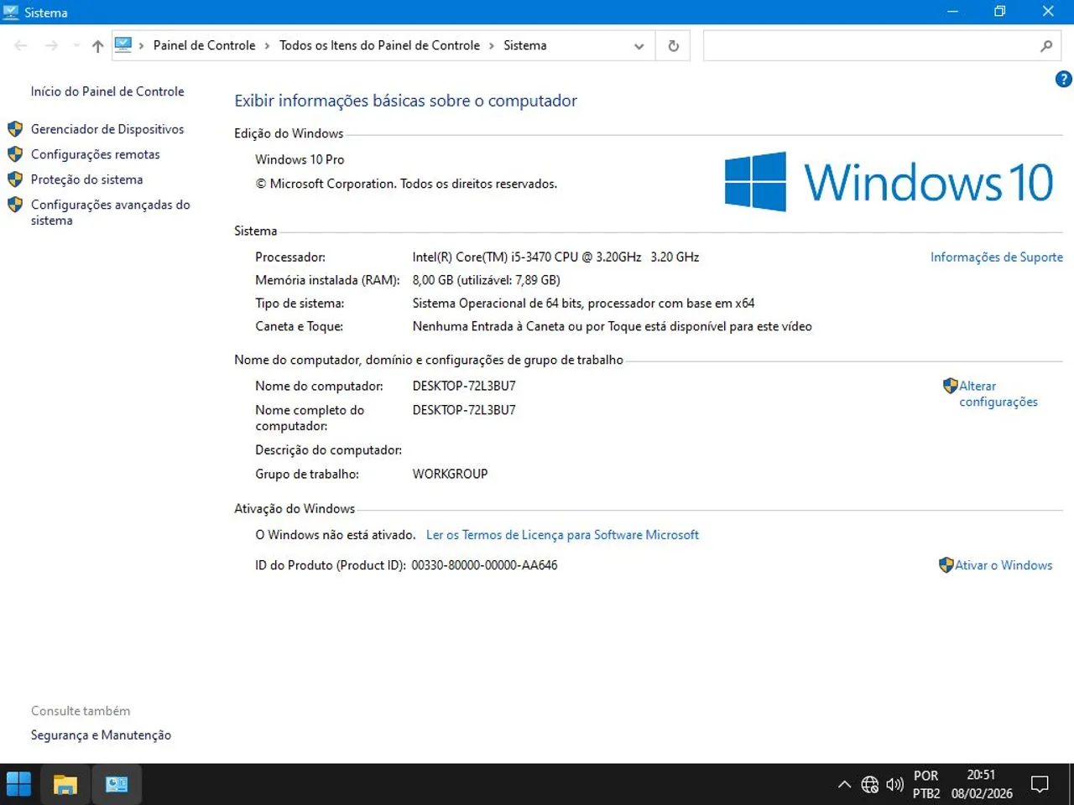1074x805 pixels.
Task: Open the network status icon in system tray
Action: (869, 784)
